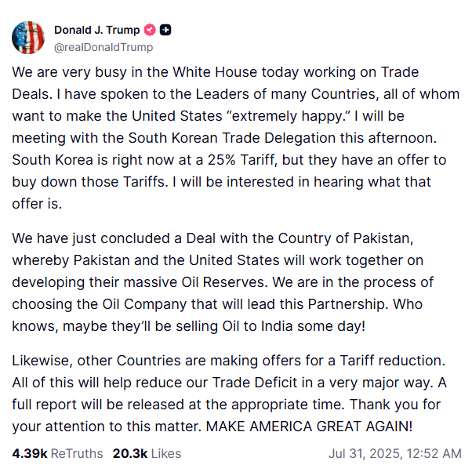The width and height of the screenshot is (472, 472).
Task: Click the Donald J. Trump display name
Action: coord(96,30)
